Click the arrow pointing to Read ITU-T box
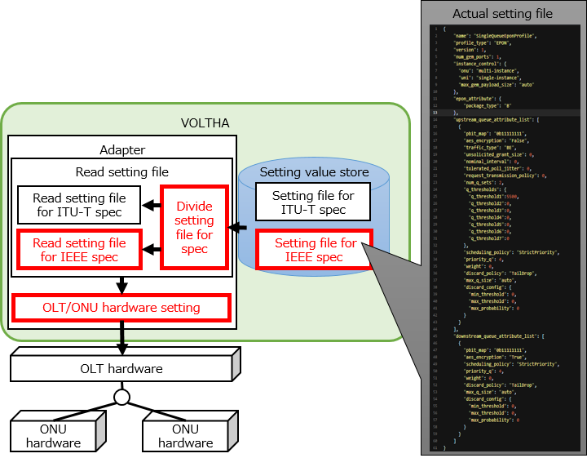Image resolution: width=587 pixels, height=458 pixels. point(151,206)
